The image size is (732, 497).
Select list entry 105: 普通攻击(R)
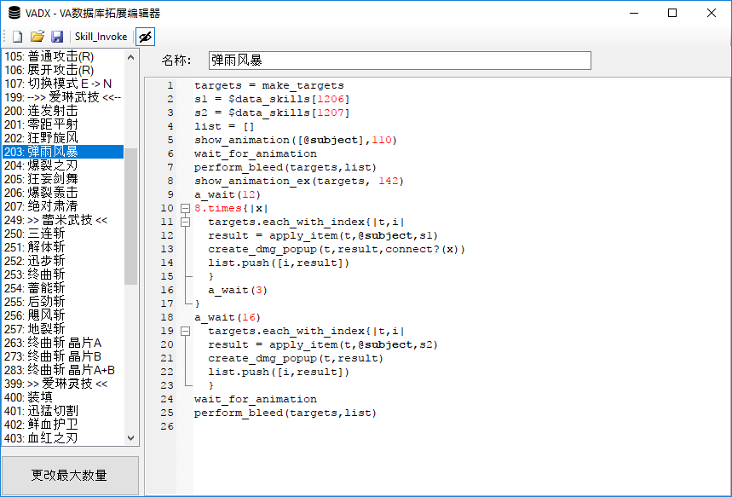63,56
